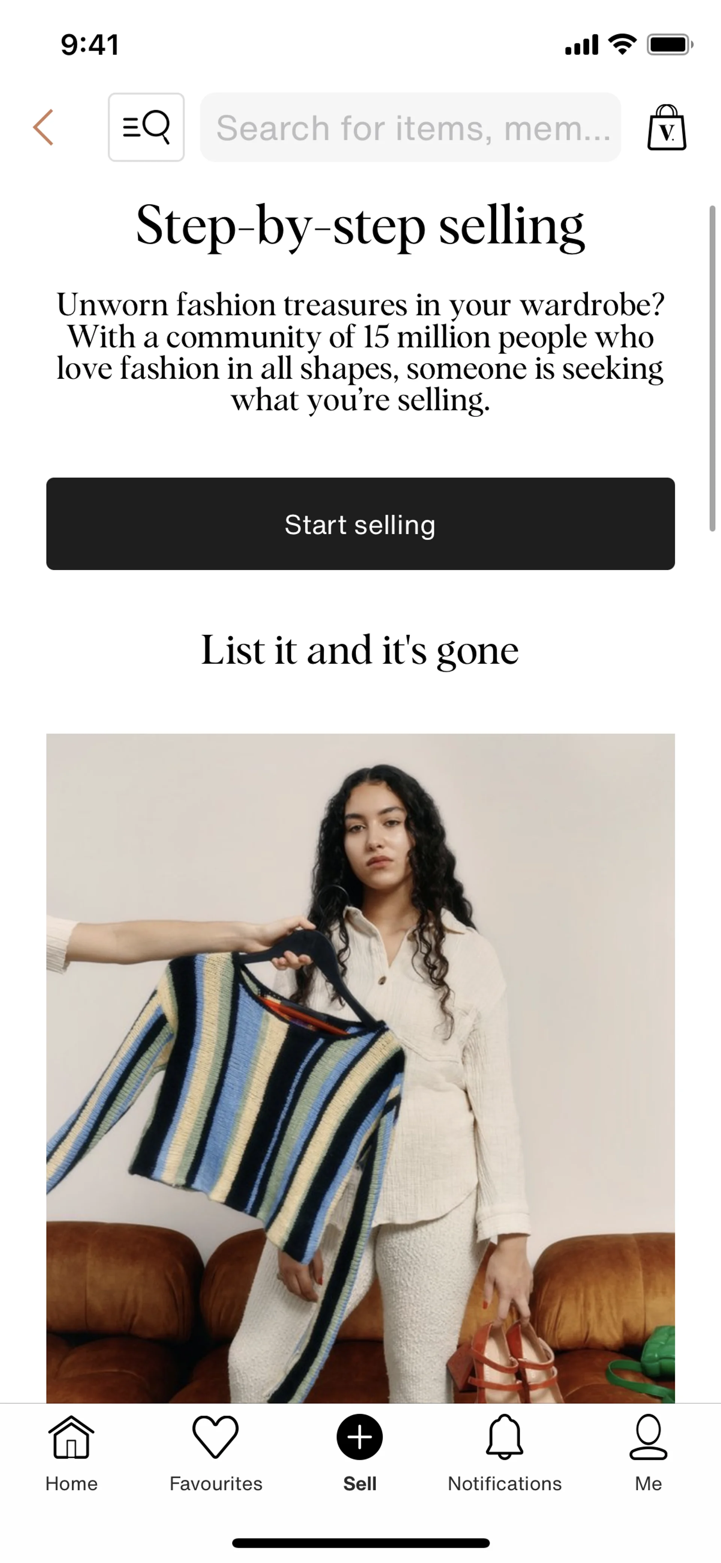Tap the List it and it's gone heading
721x1563 pixels.
point(360,650)
